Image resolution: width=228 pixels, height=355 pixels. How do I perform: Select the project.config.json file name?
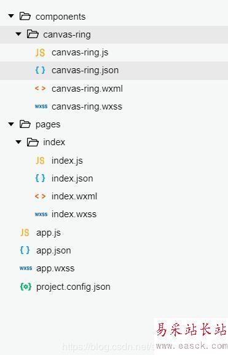(x=73, y=287)
